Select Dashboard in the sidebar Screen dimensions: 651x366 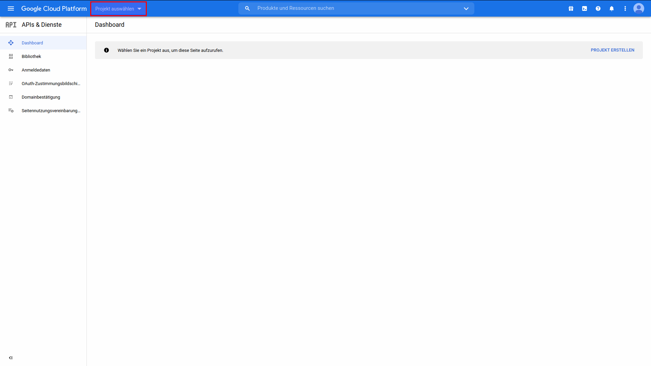[x=43, y=43]
